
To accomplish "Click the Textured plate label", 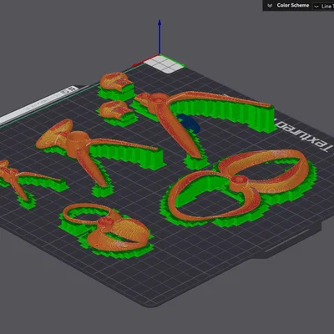I will [x=303, y=135].
